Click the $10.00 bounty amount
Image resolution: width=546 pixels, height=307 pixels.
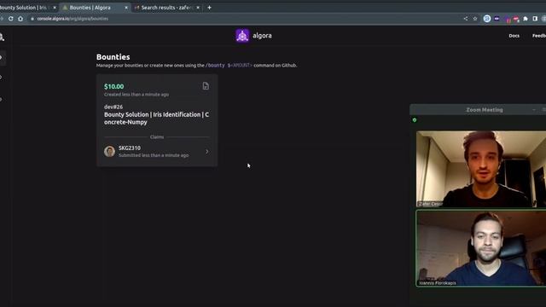coord(113,86)
